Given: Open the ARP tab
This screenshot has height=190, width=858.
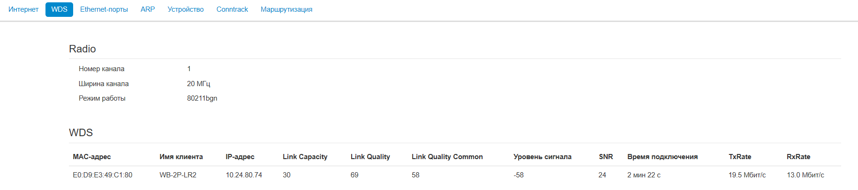Looking at the screenshot, I should point(148,9).
